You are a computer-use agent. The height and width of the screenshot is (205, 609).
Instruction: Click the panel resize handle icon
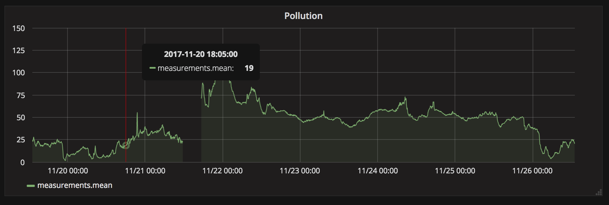pos(599,192)
